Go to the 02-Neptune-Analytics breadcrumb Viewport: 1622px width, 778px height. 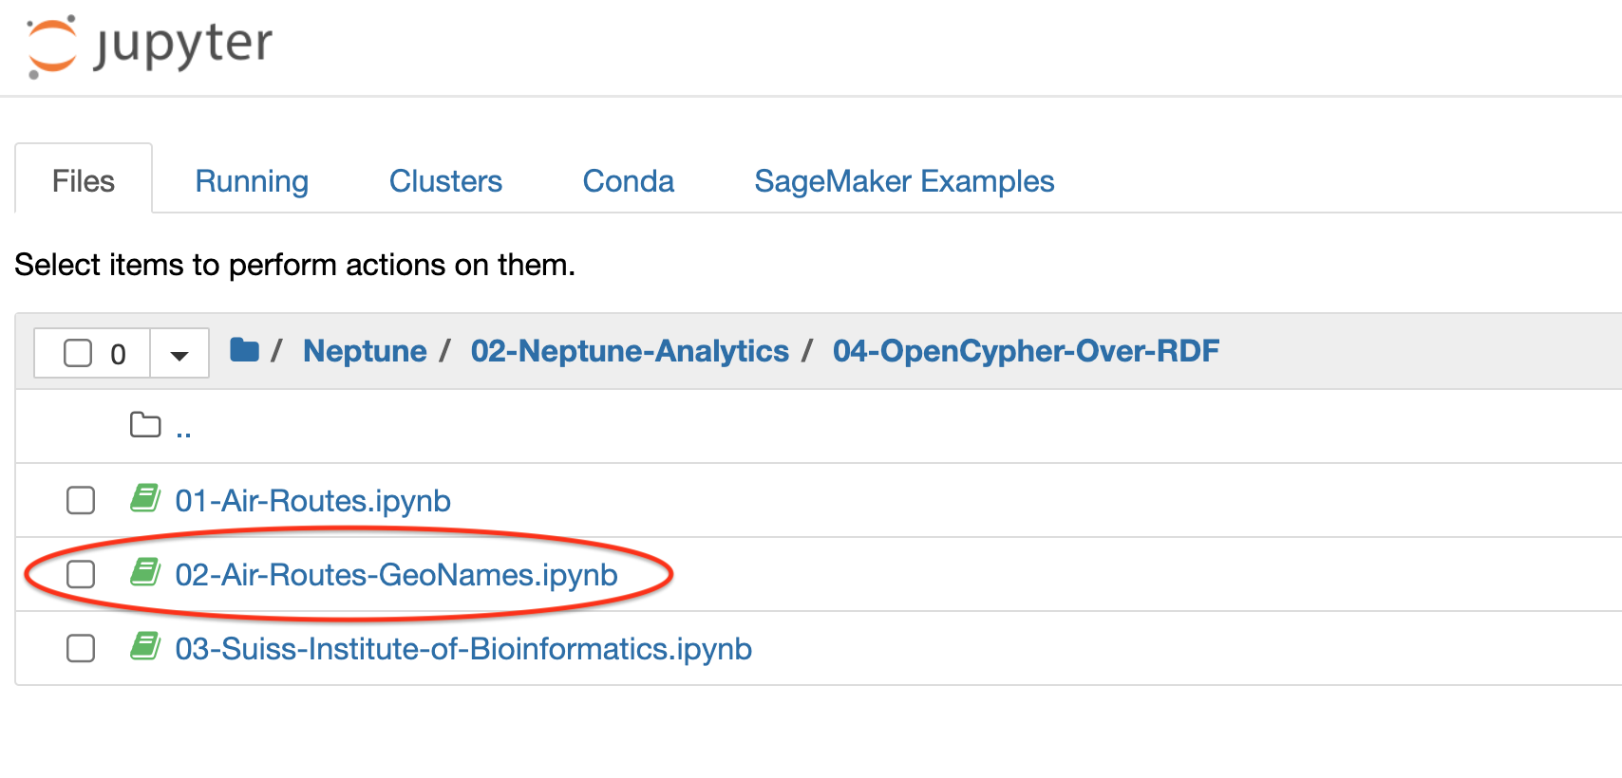pos(630,351)
